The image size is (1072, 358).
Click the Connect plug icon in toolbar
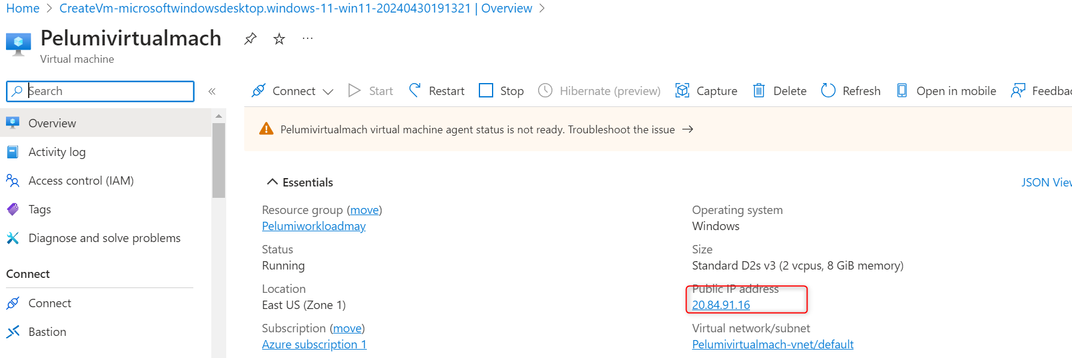click(259, 90)
